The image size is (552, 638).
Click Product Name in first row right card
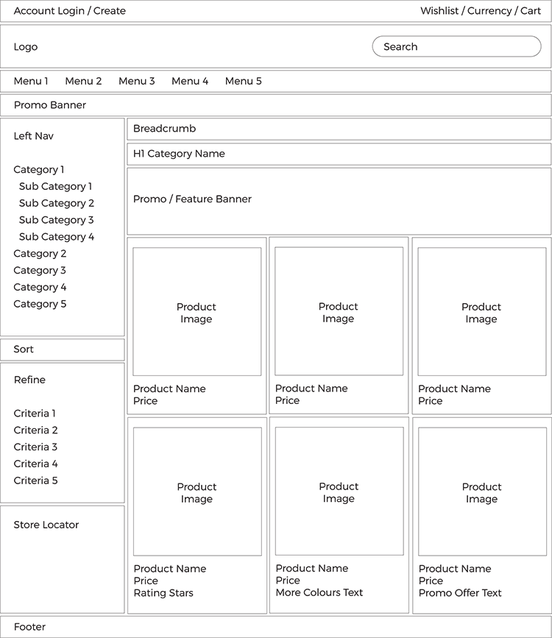click(x=454, y=389)
